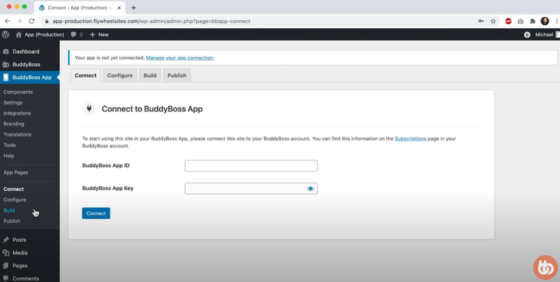Click the browser back arrow
The image size is (560, 282).
coord(7,21)
